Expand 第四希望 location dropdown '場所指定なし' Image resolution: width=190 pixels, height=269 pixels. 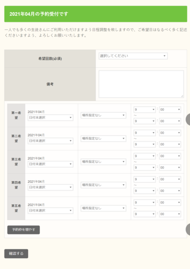click(103, 185)
